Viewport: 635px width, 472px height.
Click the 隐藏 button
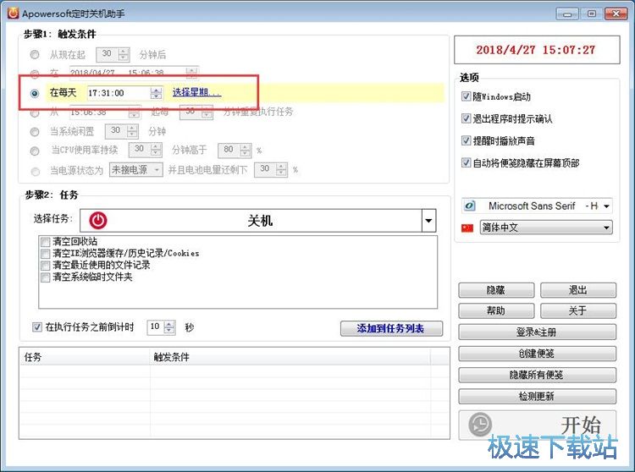coord(496,290)
